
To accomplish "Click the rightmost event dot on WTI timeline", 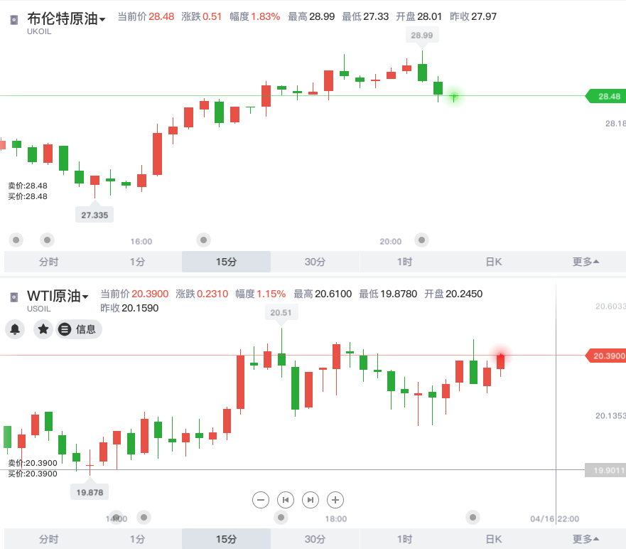I will point(472,517).
